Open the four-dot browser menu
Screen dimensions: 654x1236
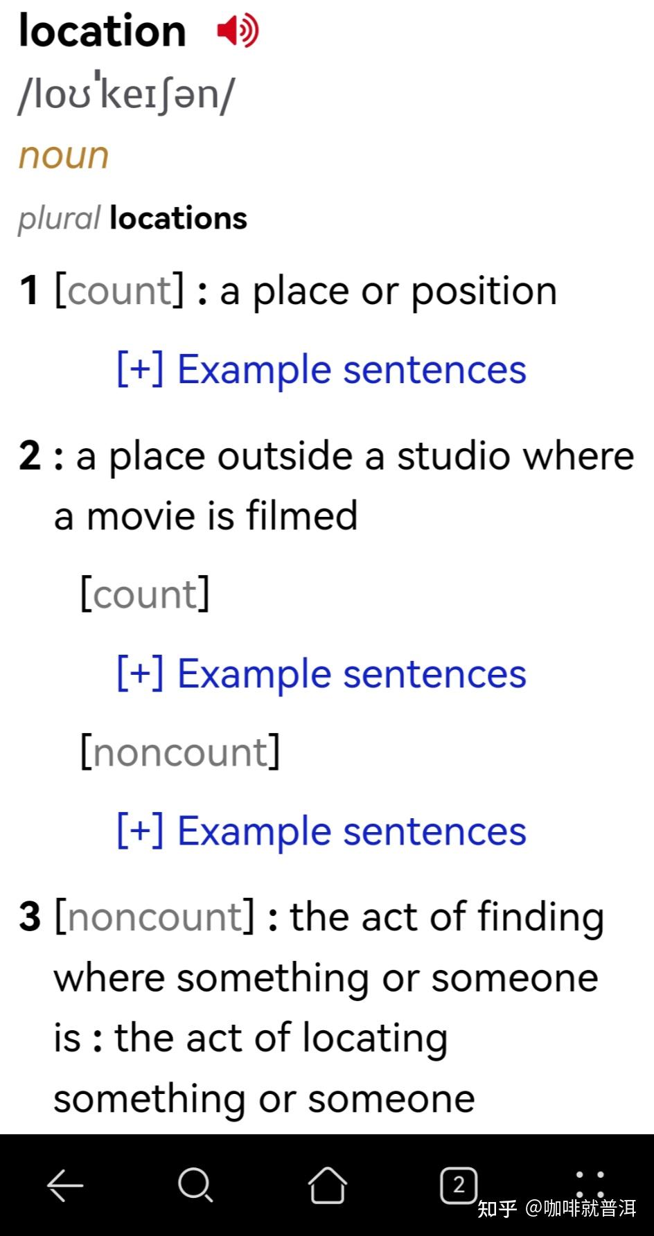pyautogui.click(x=590, y=1185)
